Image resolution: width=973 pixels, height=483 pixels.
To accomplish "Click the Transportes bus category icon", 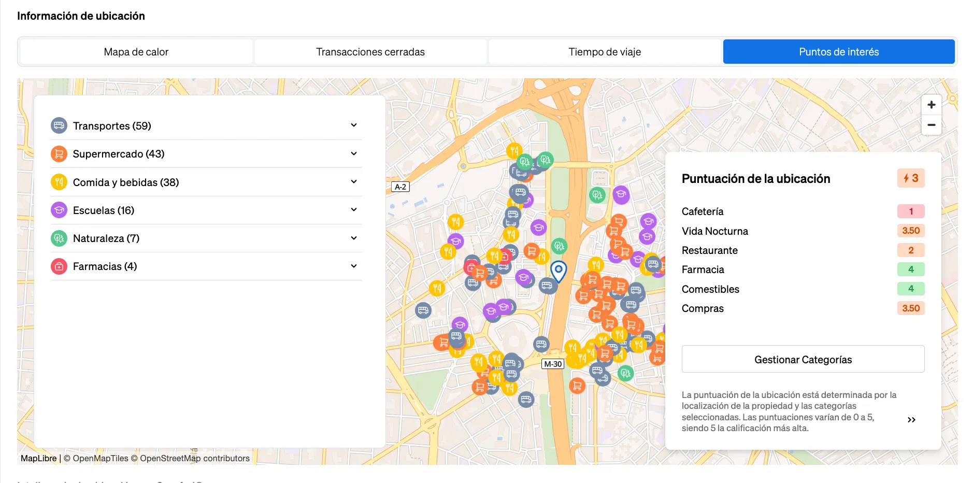I will point(59,125).
